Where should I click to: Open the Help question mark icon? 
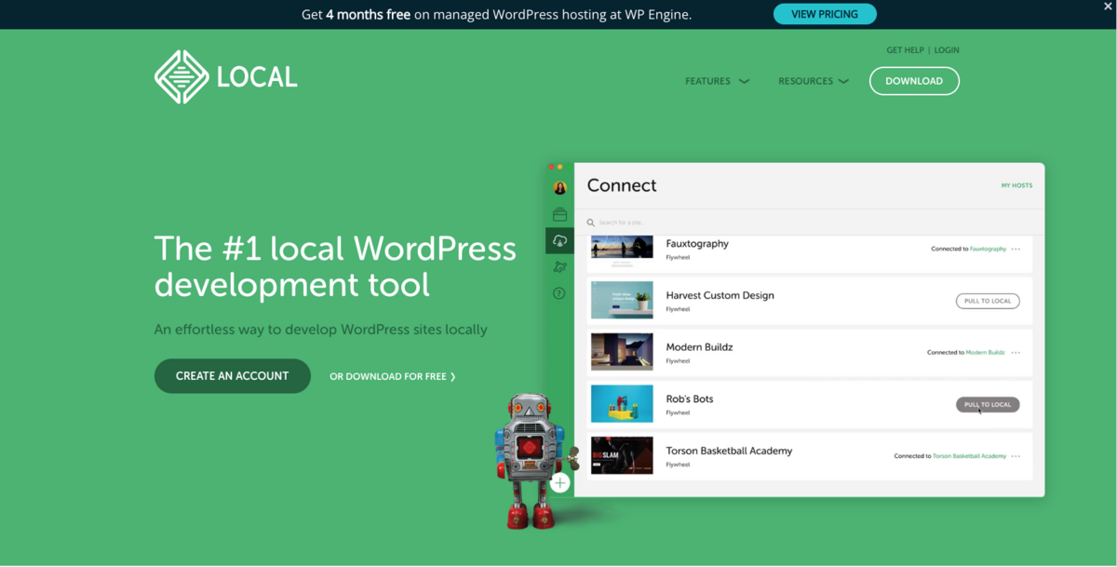pyautogui.click(x=559, y=293)
